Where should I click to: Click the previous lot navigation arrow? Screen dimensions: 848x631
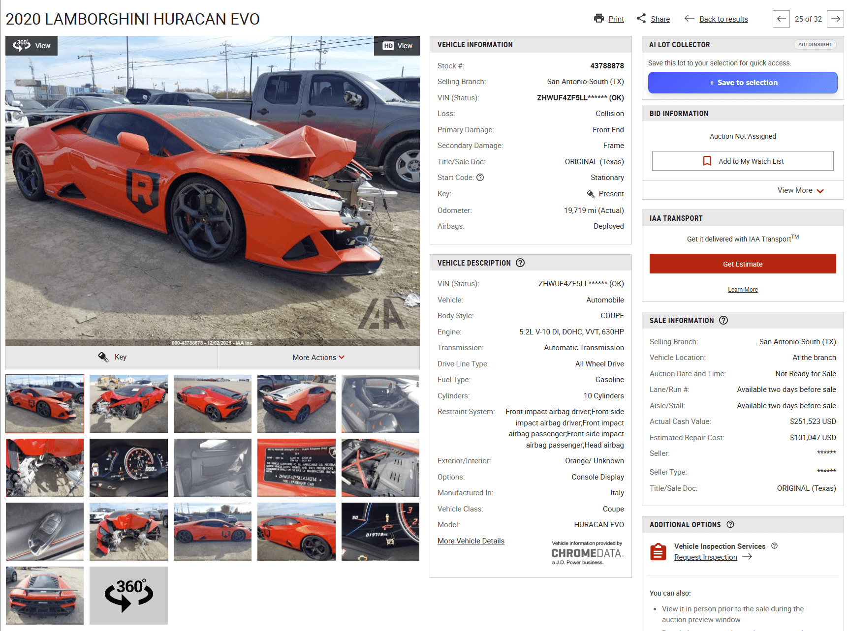coord(781,19)
